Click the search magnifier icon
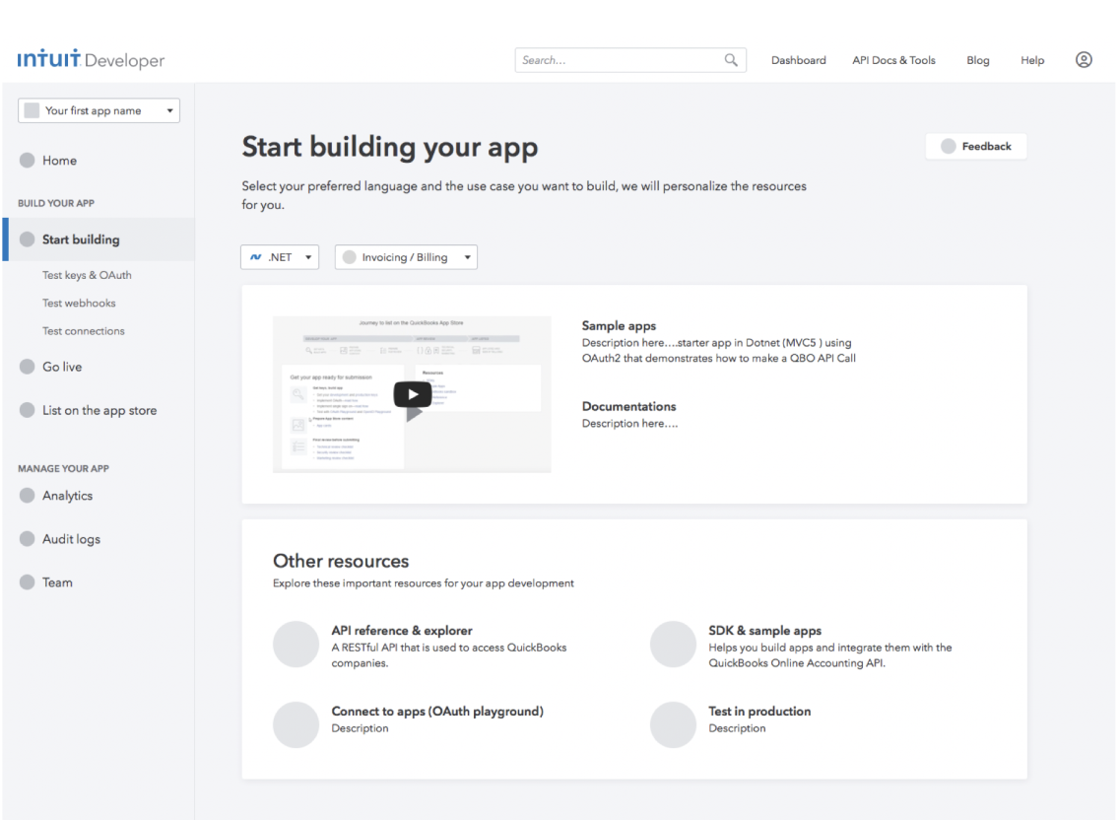 coord(731,60)
